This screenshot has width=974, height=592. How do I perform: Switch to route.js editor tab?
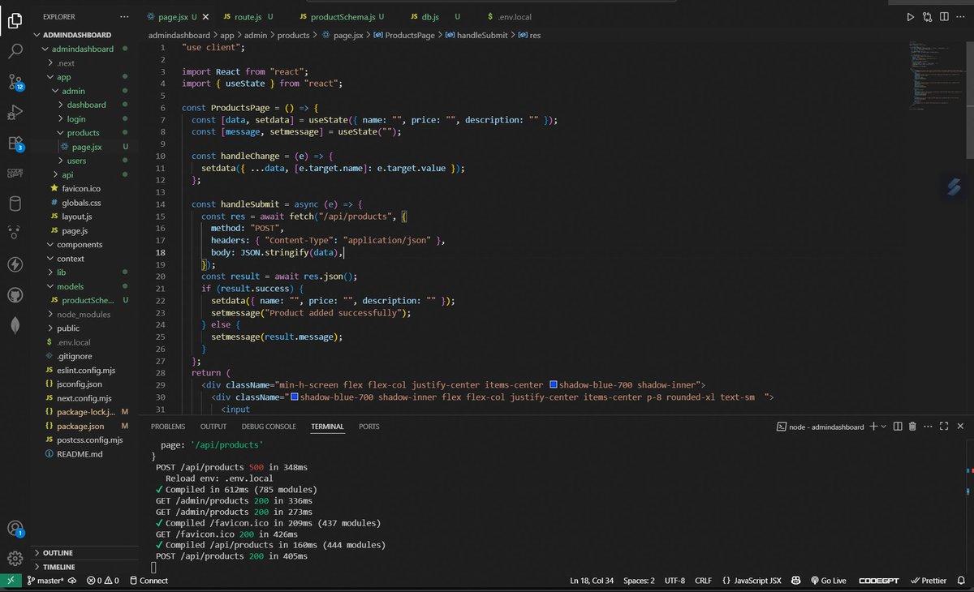248,16
